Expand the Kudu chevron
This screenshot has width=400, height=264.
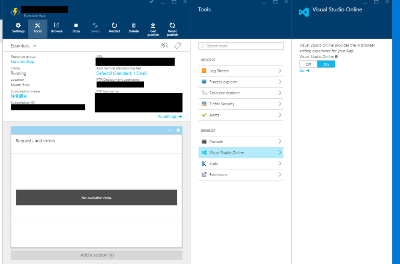click(x=280, y=164)
